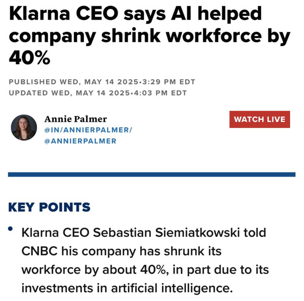Image resolution: width=304 pixels, height=301 pixels.
Task: Click the phrase artificial intelligence in the key point
Action: coord(172,288)
